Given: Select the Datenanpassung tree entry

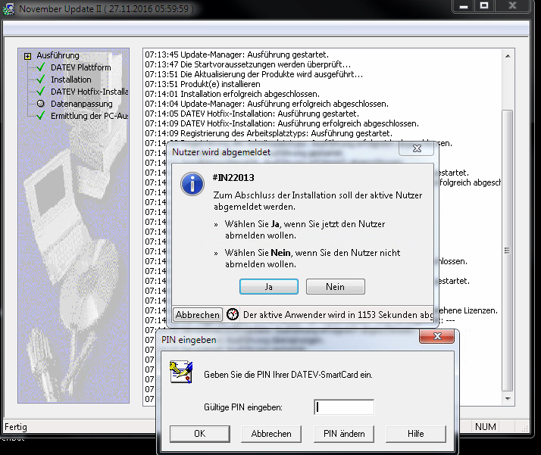Looking at the screenshot, I should pyautogui.click(x=81, y=104).
